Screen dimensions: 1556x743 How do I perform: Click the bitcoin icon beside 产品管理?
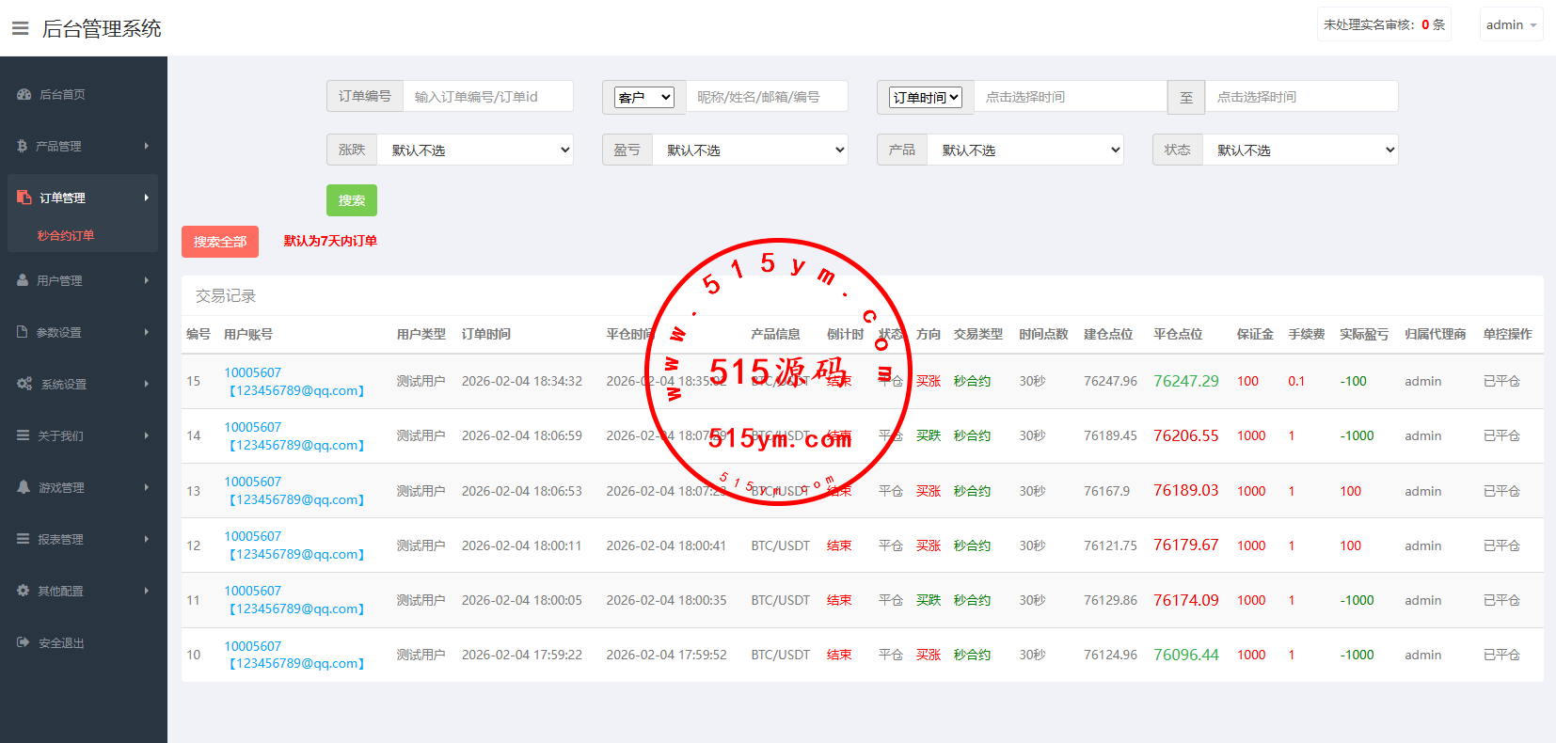click(22, 146)
